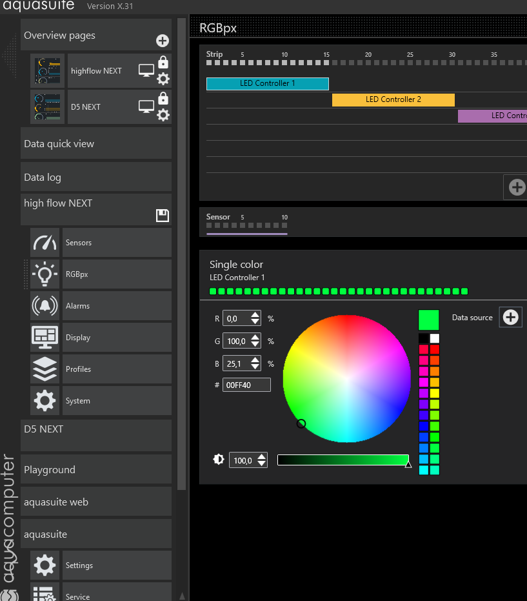
Task: Add a new LED controller to the strip
Action: click(517, 187)
